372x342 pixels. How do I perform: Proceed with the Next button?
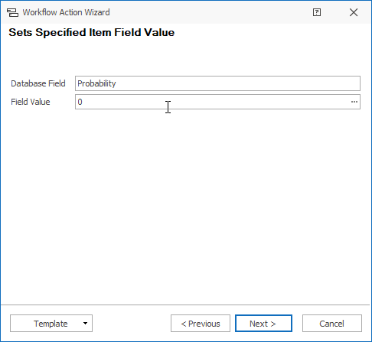(263, 324)
